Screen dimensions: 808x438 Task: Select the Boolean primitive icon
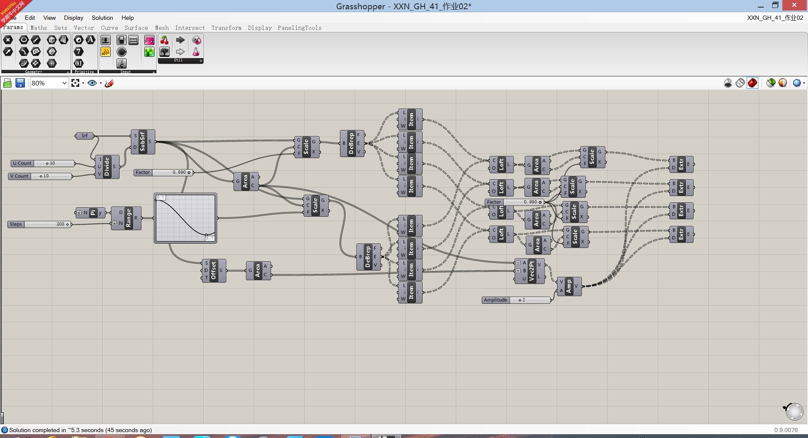pyautogui.click(x=79, y=40)
